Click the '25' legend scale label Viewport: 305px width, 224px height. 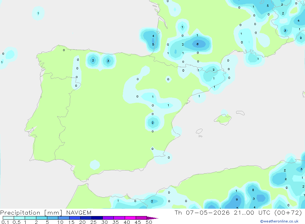coord(93,222)
